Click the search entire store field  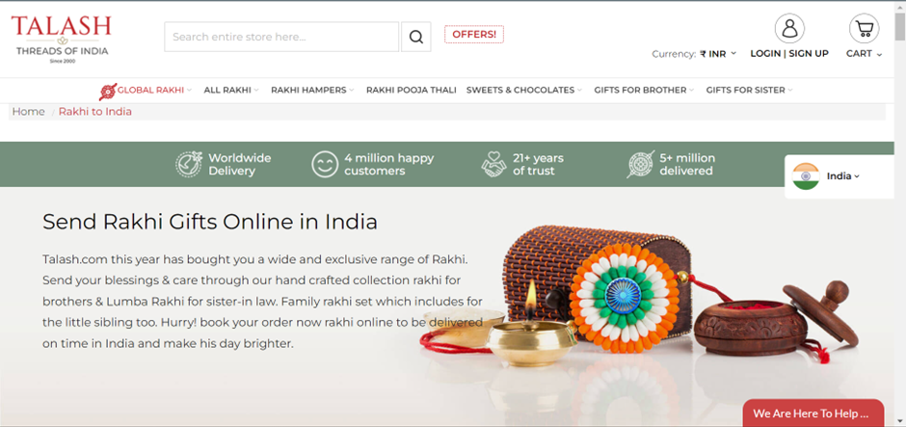[x=281, y=37]
